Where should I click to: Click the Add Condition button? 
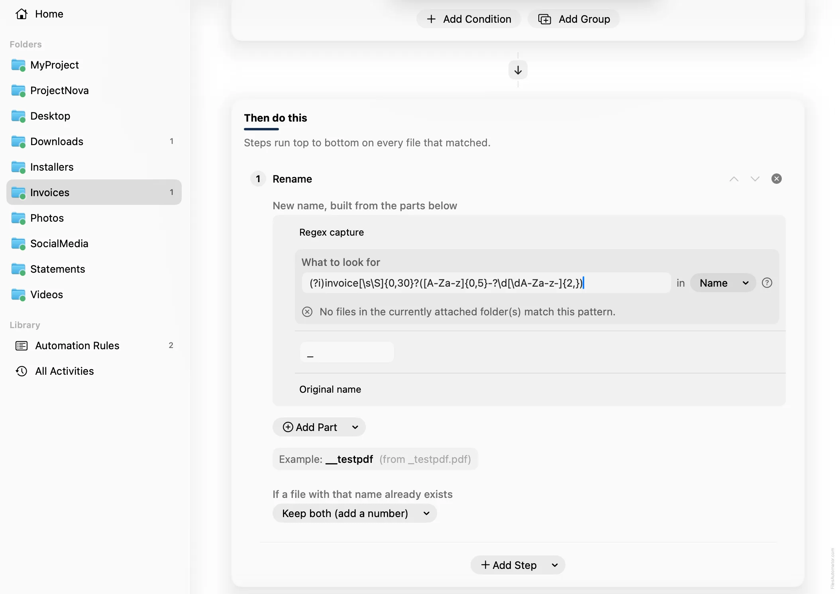point(469,19)
